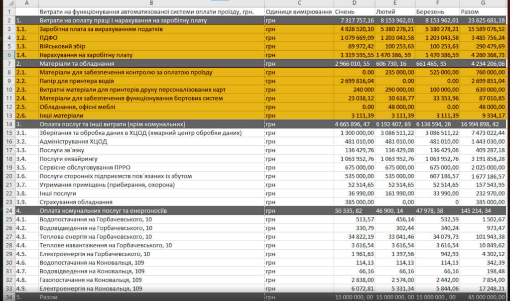Click the 'Січень' column heading cell
510x301 pixels.
coord(354,12)
